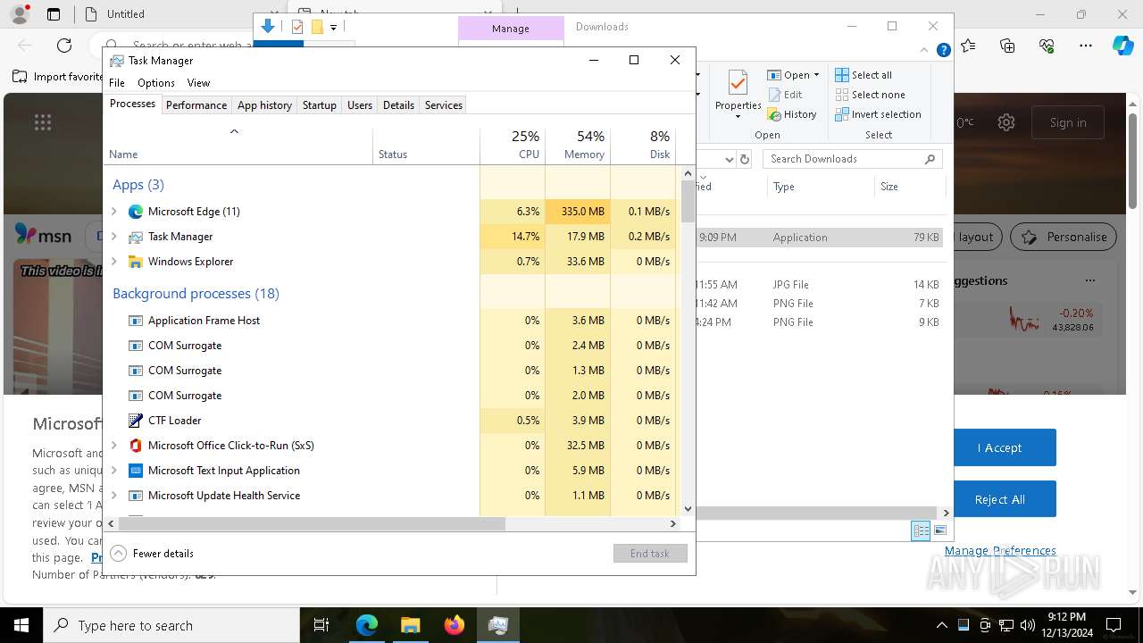The height and width of the screenshot is (643, 1143).
Task: Collapse view with Fewer details
Action: [152, 554]
